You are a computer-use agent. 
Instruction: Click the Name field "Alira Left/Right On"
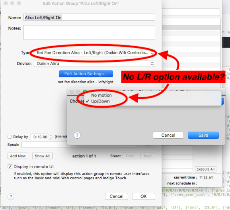89,17
